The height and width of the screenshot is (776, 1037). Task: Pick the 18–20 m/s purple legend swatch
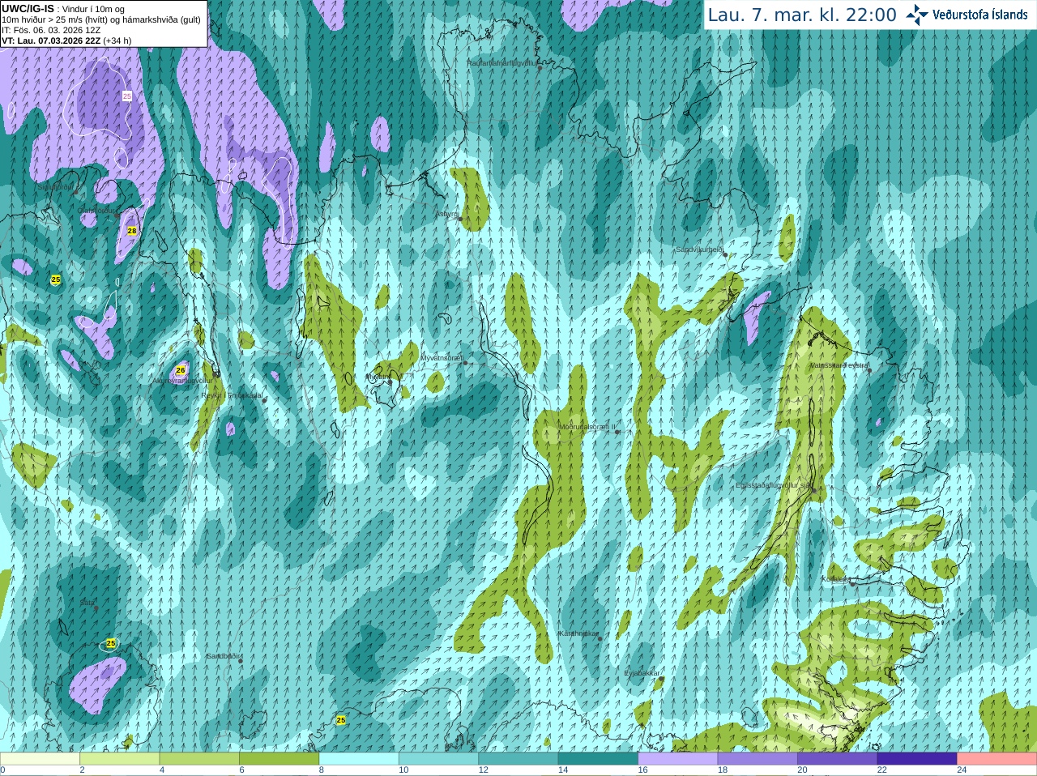click(x=757, y=759)
